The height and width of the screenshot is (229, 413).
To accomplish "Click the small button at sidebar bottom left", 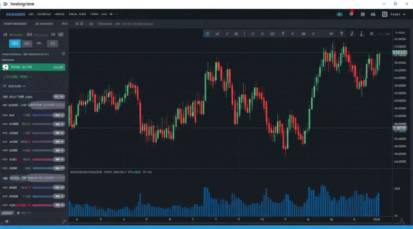I will point(7,212).
